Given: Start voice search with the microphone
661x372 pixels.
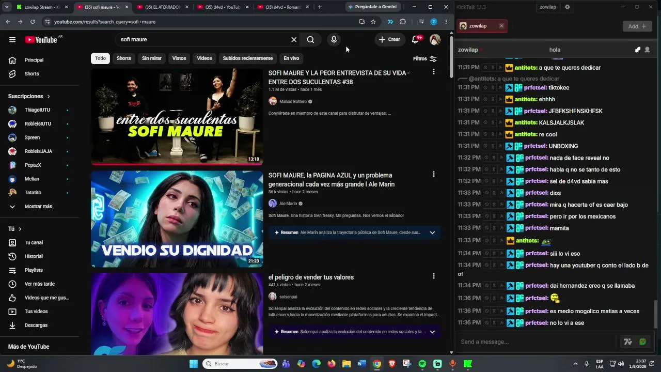Looking at the screenshot, I should (334, 40).
